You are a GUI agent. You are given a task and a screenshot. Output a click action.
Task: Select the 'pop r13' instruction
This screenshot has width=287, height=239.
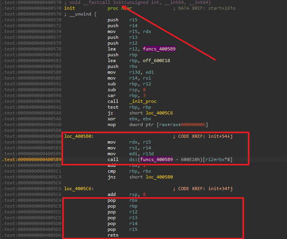click(122, 218)
